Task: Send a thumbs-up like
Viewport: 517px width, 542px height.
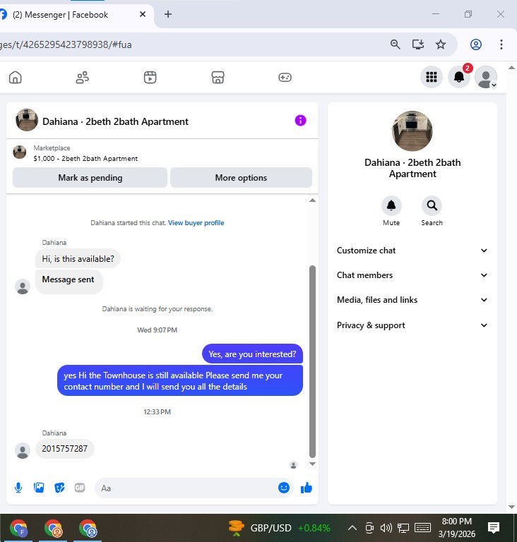Action: coord(307,488)
